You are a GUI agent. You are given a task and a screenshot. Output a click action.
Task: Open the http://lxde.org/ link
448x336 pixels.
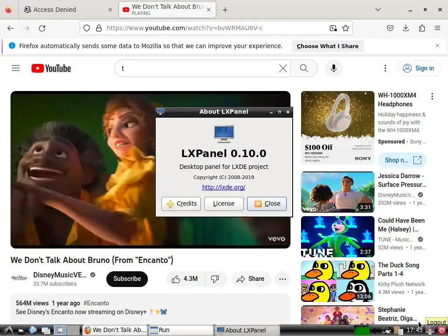[x=224, y=187]
